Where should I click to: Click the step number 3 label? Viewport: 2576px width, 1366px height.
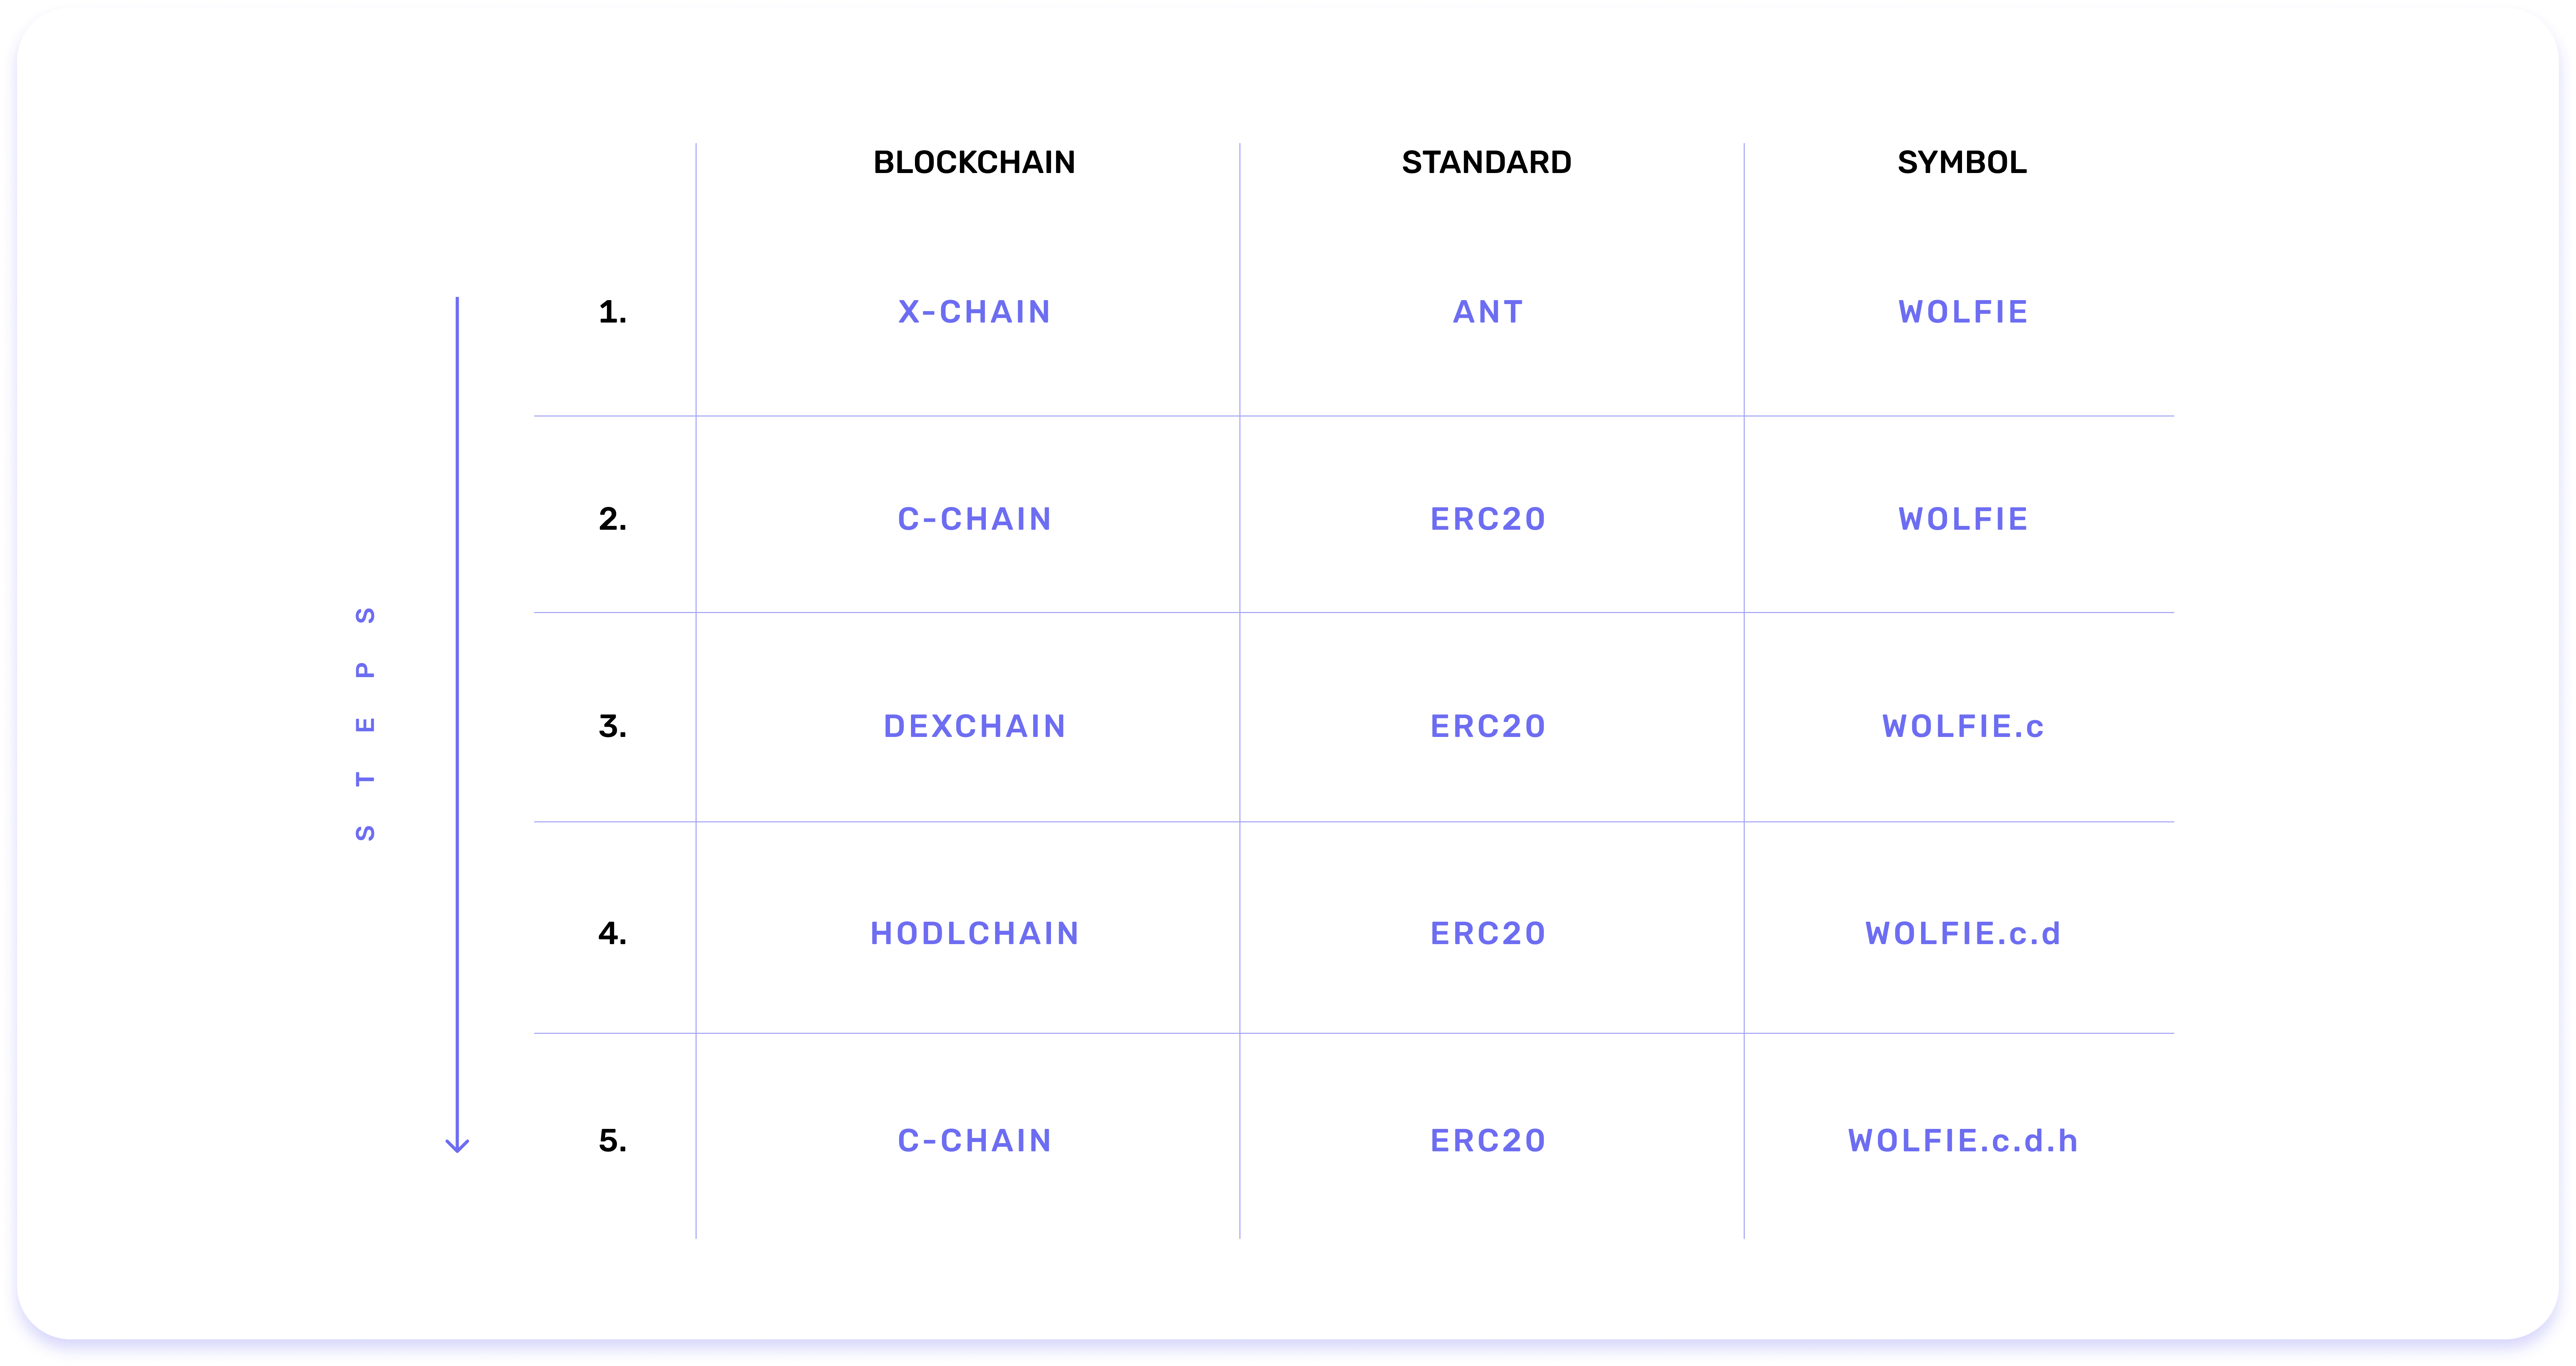pos(612,726)
